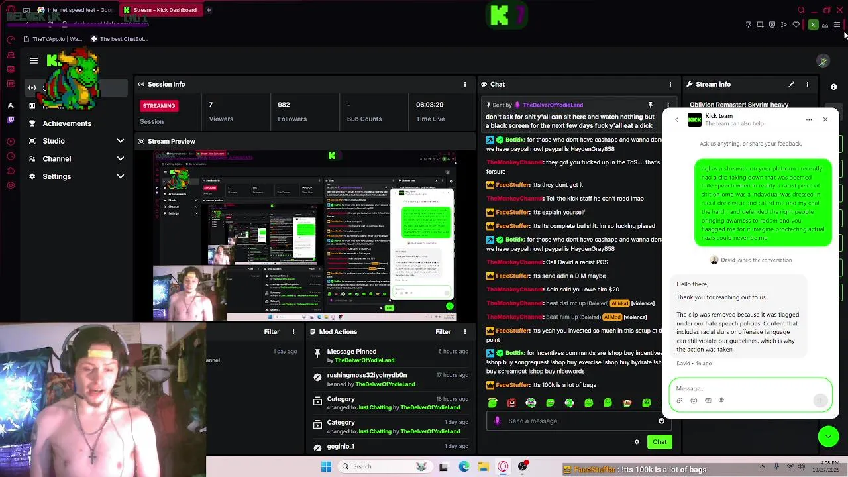Open Opera downloads icon in toolbar
Screen dimensions: 848x477
825,25
